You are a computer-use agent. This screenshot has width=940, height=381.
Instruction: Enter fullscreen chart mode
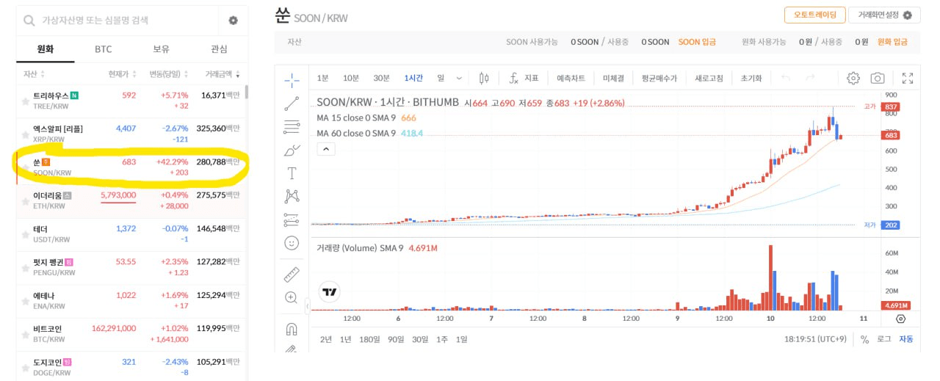tap(908, 78)
